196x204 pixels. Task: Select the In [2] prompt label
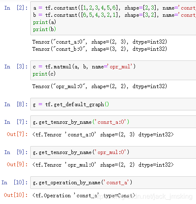pyautogui.click(x=16, y=8)
